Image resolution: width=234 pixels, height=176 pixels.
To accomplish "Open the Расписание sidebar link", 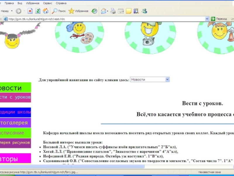I will [15, 133].
